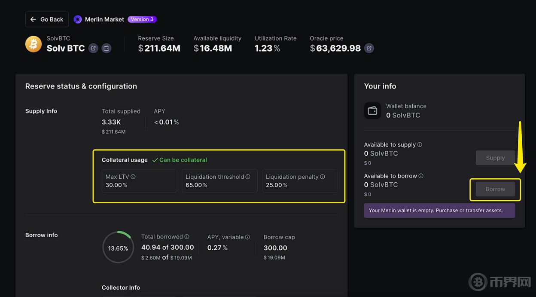Click the Liquidation threshold info icon
The height and width of the screenshot is (297, 536).
247,176
